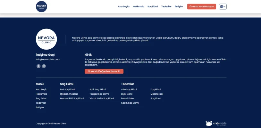Click the large Nevora Clinic logo in the footer
This screenshot has width=261, height=128.
pos(46,39)
